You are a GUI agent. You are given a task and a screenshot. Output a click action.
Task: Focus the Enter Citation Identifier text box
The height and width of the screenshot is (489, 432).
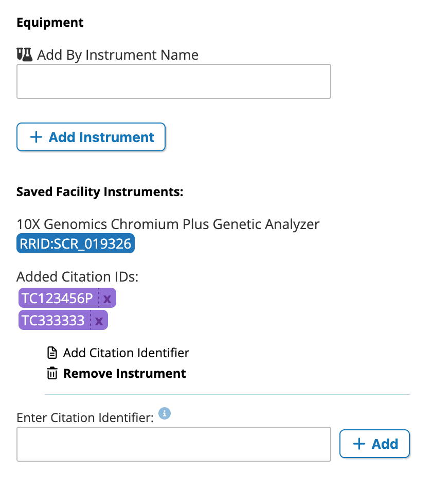pyautogui.click(x=174, y=444)
